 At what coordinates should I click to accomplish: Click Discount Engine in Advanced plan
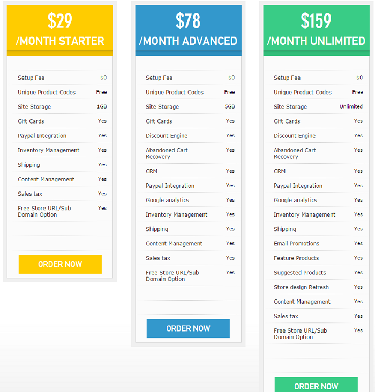pos(167,136)
